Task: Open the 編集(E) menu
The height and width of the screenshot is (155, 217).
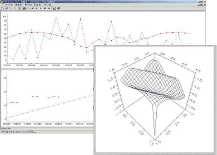Action: coord(19,5)
